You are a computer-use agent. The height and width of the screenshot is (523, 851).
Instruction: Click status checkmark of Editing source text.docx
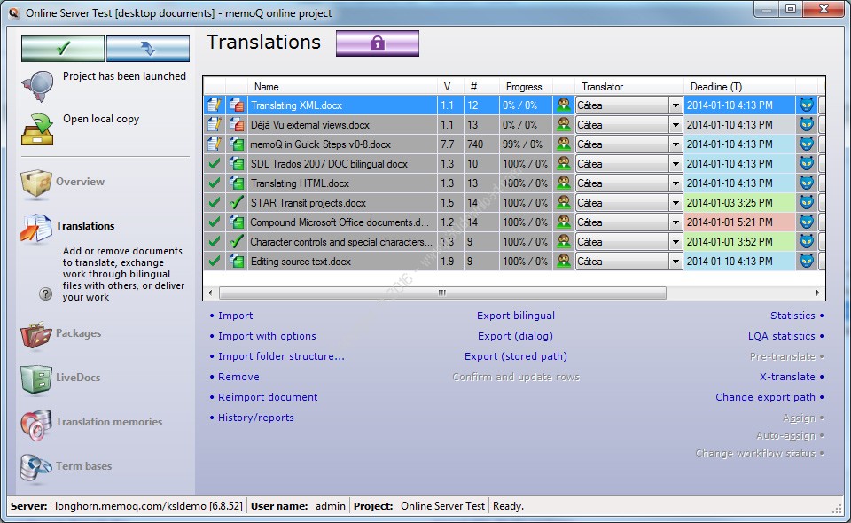click(215, 261)
